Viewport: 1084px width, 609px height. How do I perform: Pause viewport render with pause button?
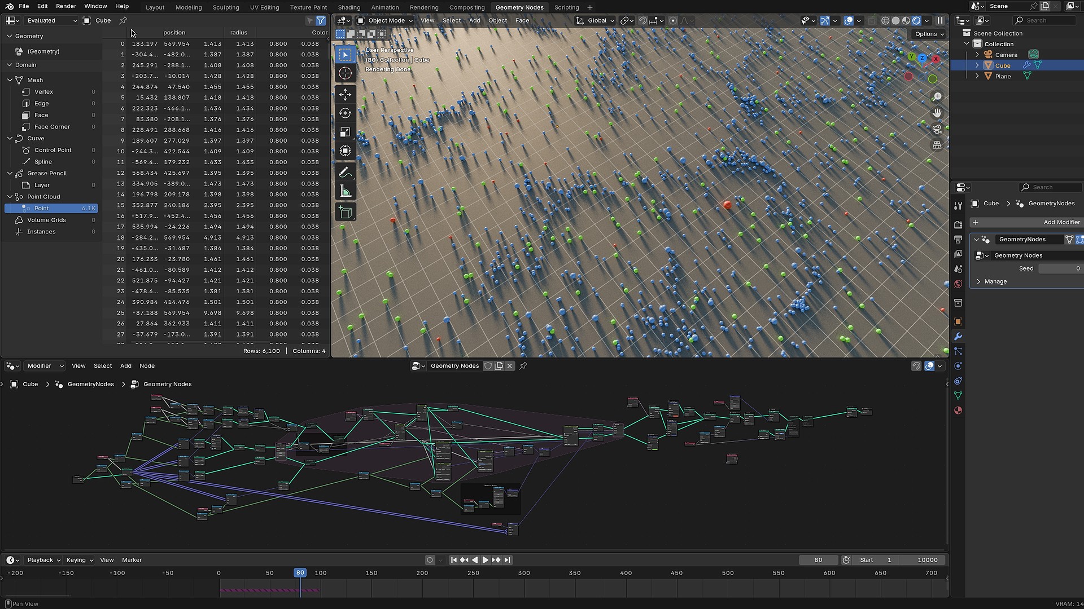[x=940, y=20]
